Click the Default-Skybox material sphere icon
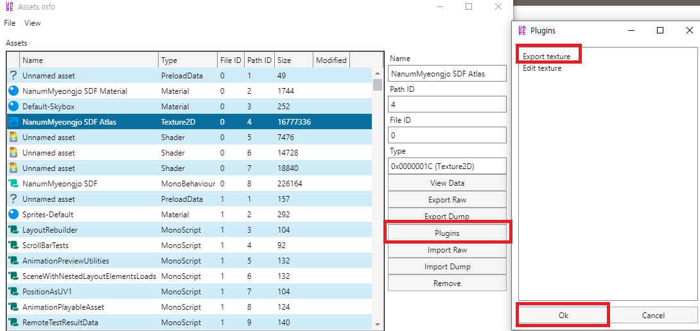 (x=14, y=106)
